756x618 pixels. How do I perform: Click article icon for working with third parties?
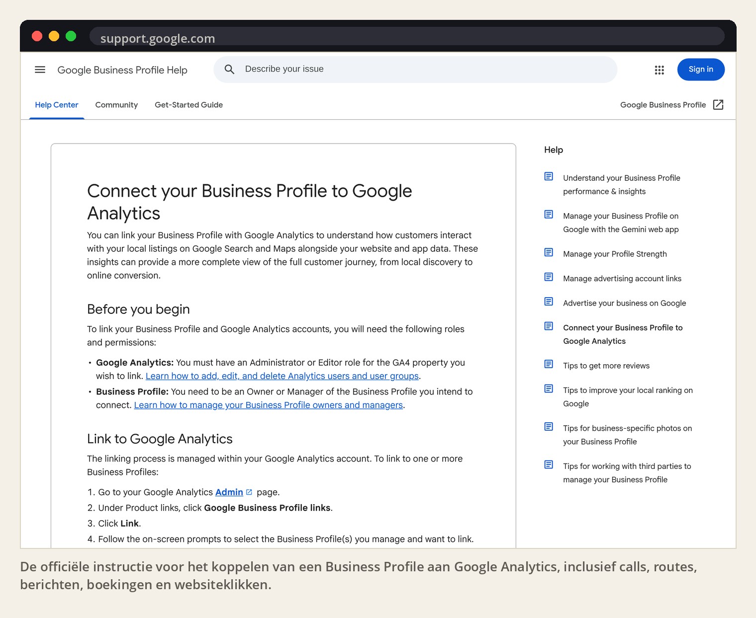click(549, 464)
